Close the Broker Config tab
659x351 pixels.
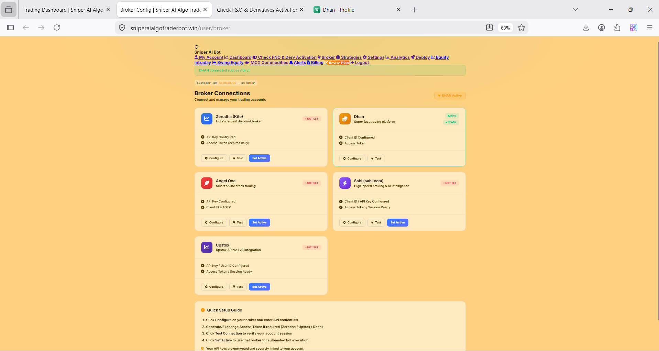[205, 10]
